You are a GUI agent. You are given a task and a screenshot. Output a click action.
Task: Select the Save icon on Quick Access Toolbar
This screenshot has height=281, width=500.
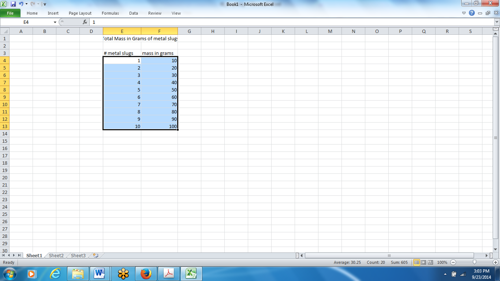coord(14,4)
